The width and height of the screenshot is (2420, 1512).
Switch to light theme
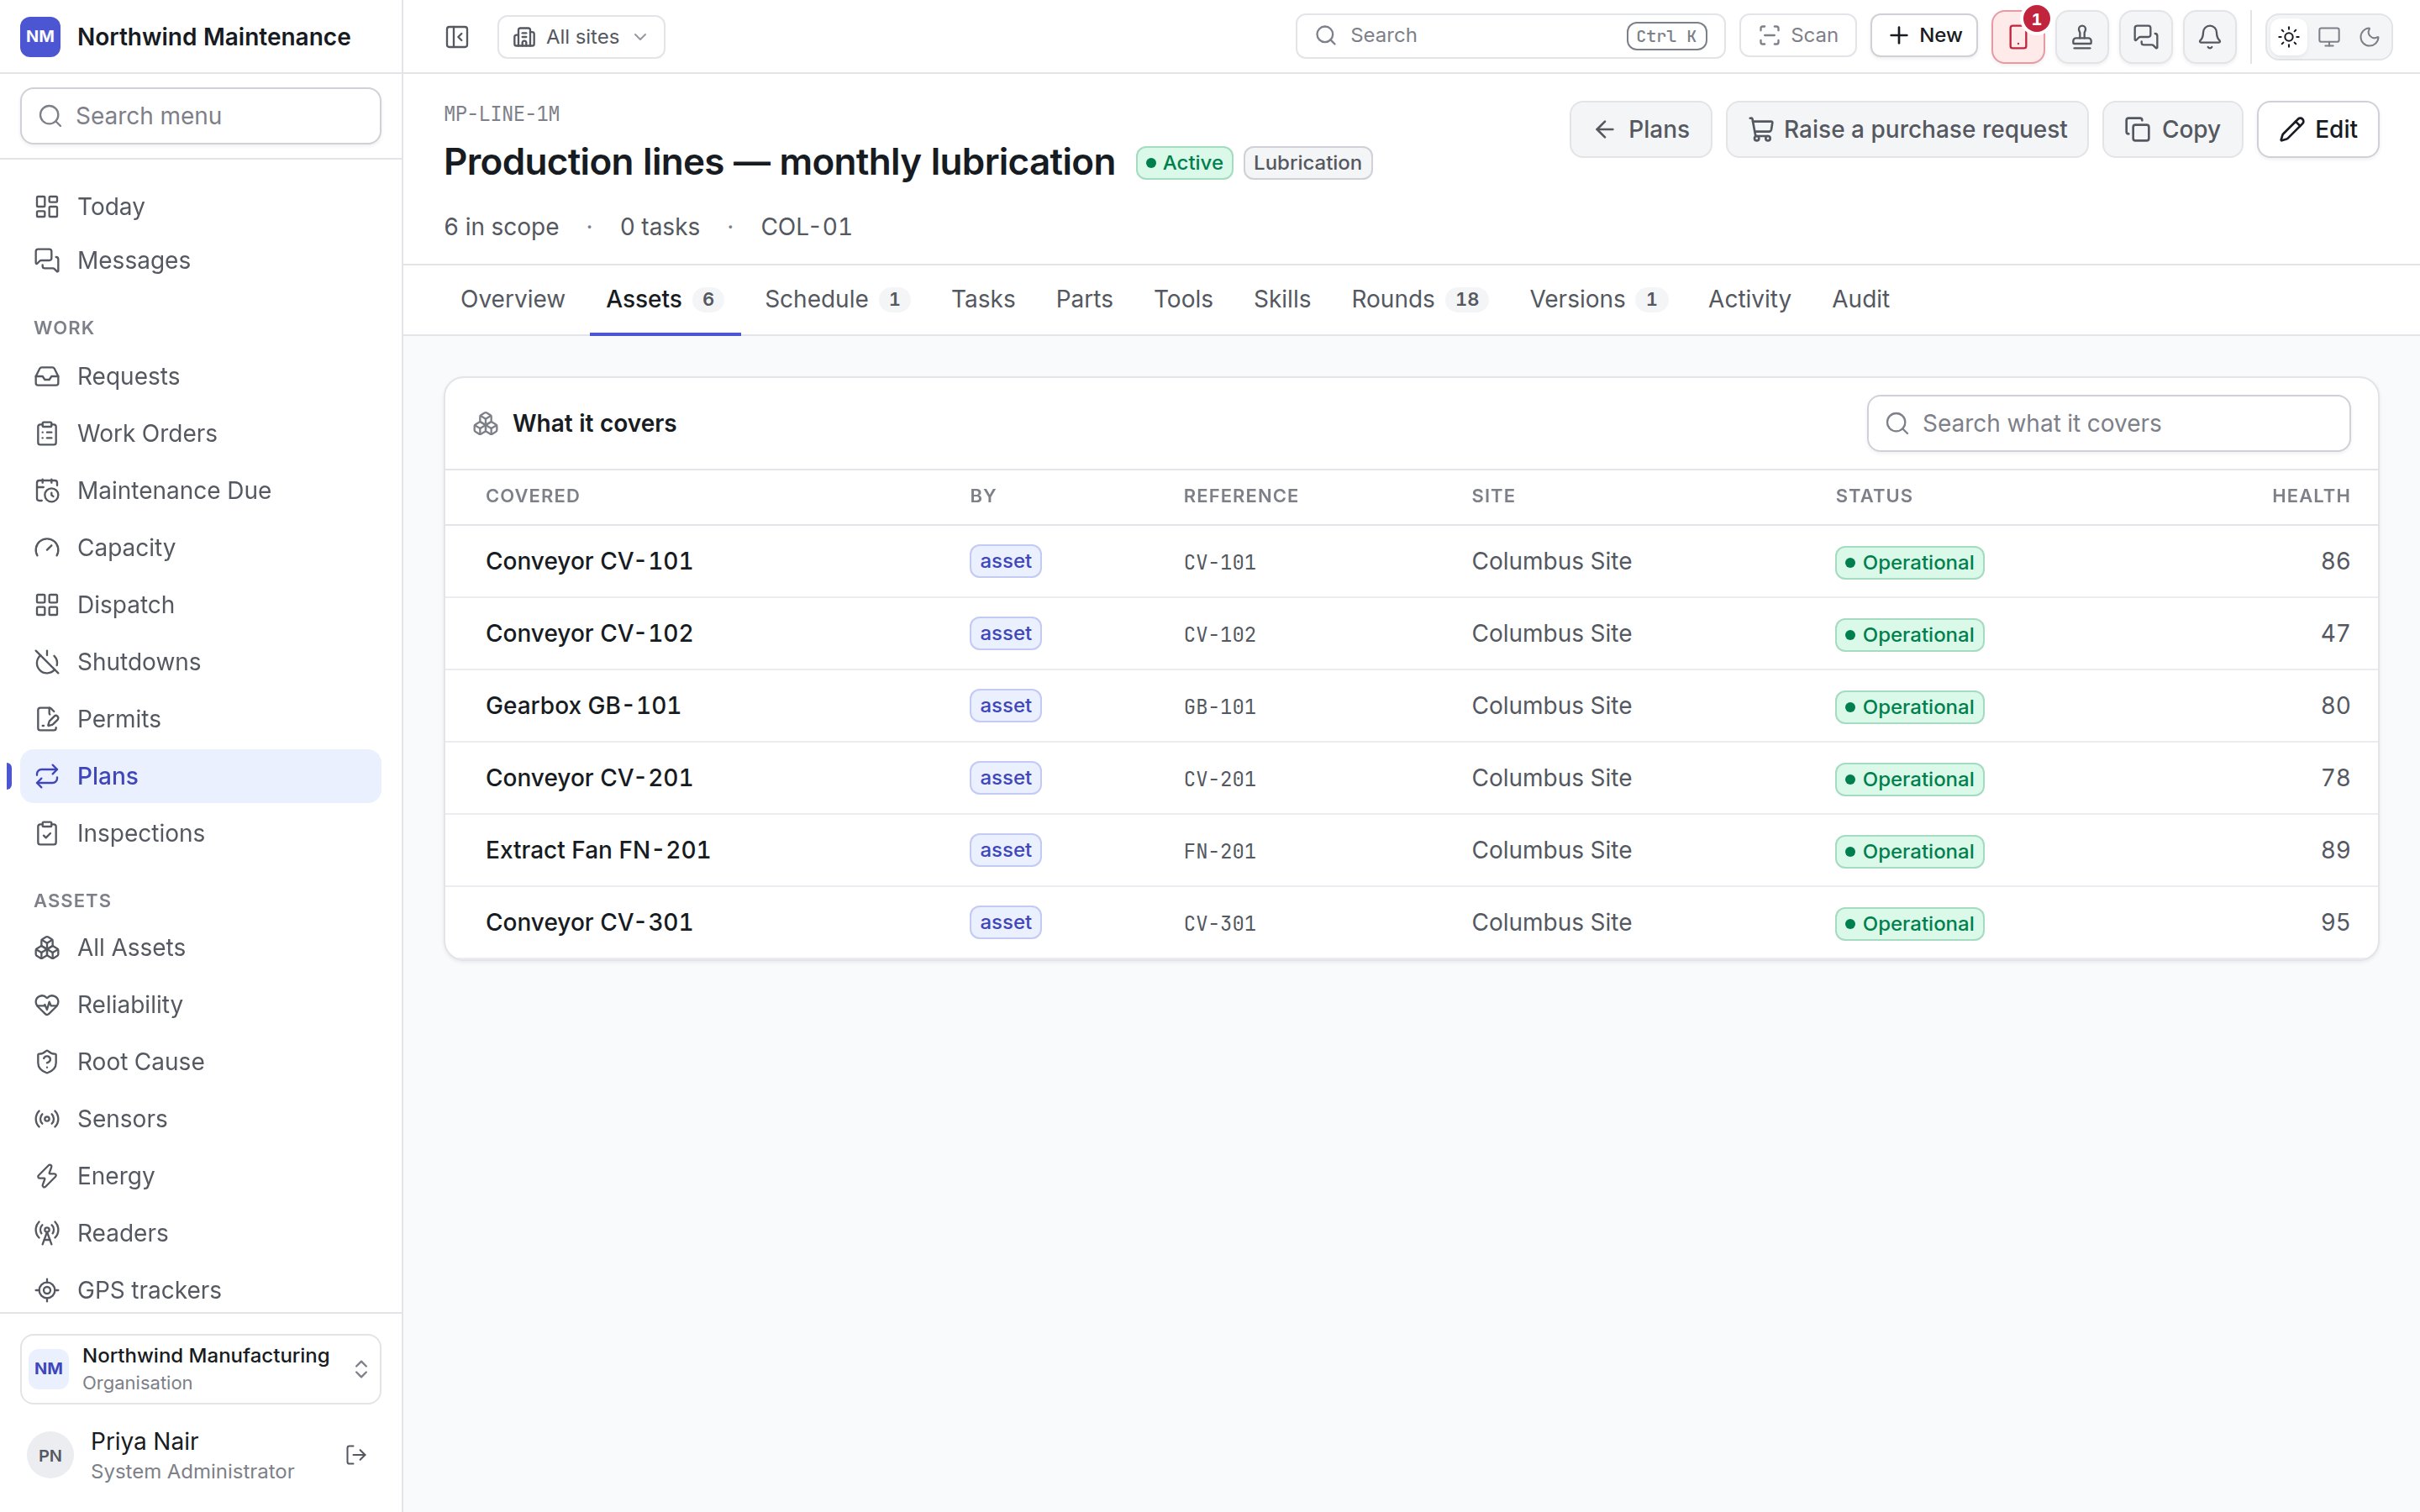pos(2288,37)
